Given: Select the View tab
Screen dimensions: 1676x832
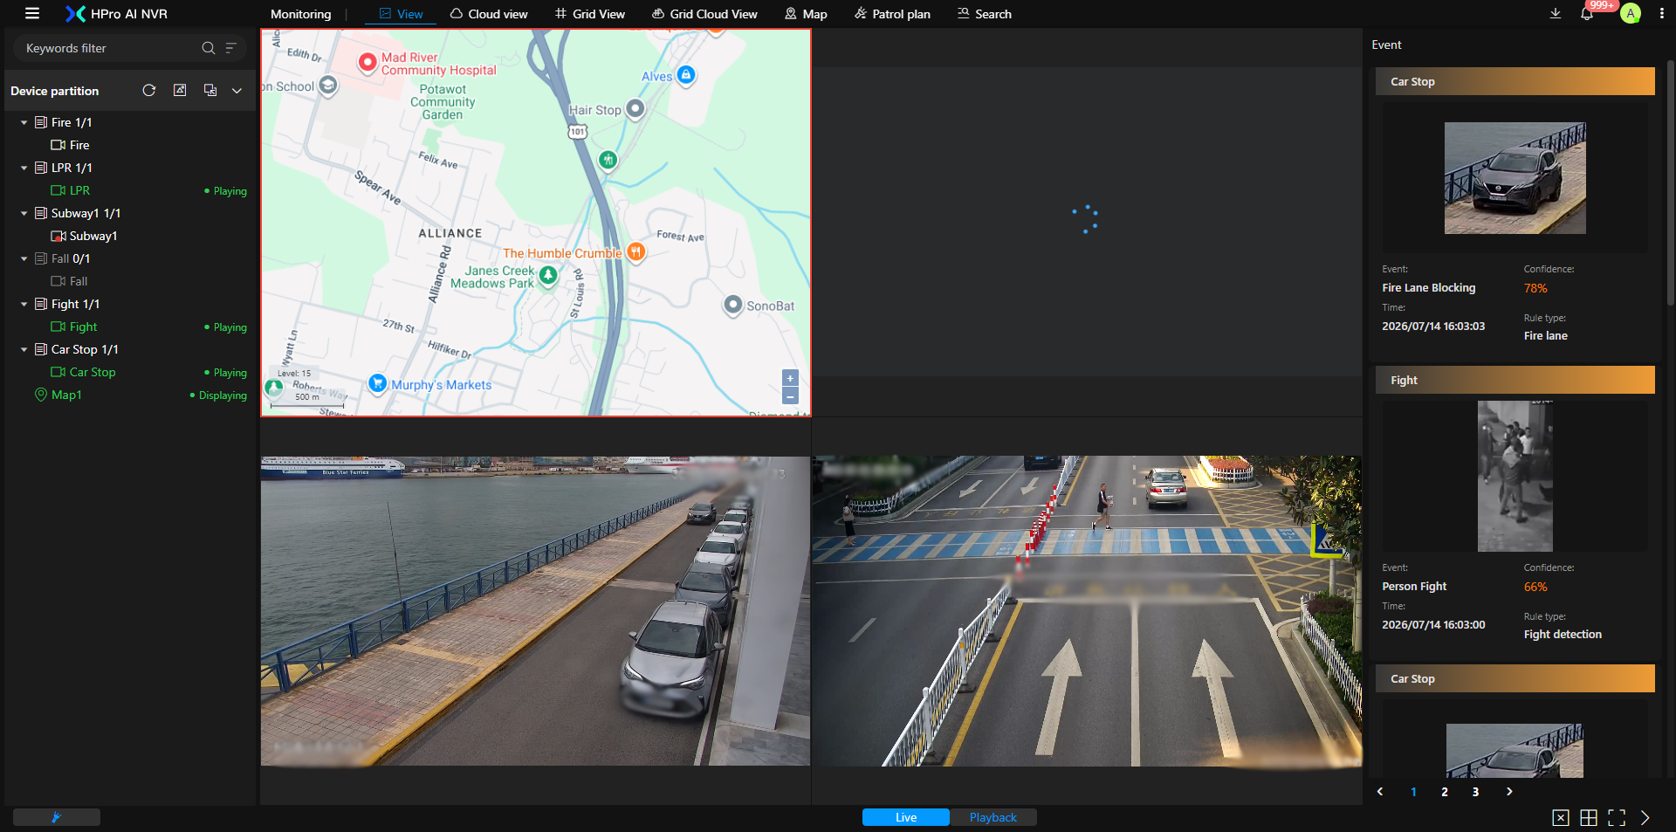Looking at the screenshot, I should (401, 14).
